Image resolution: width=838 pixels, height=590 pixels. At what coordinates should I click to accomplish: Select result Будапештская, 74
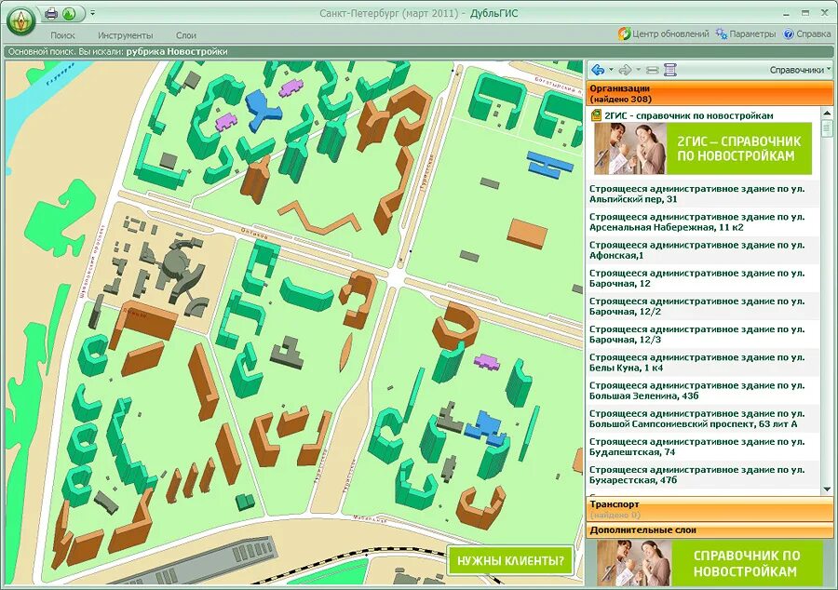703,447
